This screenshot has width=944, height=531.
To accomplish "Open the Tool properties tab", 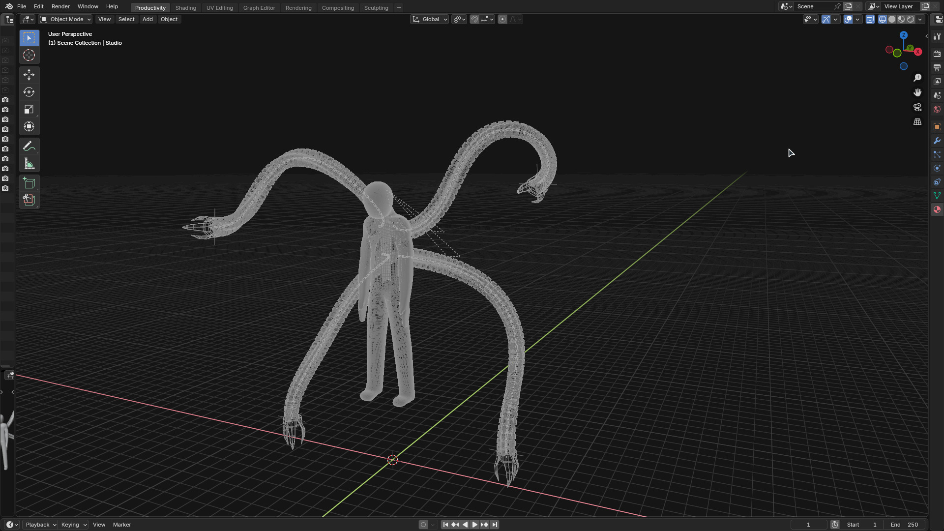I will click(x=937, y=36).
